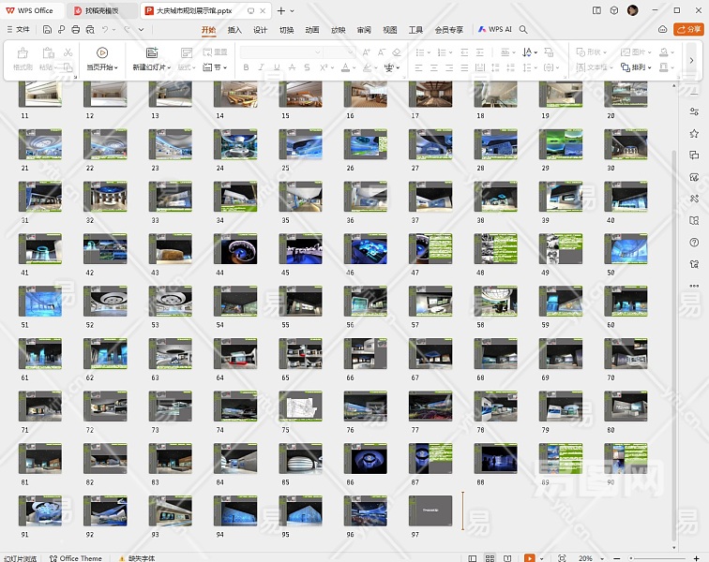Screen dimensions: 709x562
Task: Start slideshow from the orange status bar button
Action: pos(530,557)
